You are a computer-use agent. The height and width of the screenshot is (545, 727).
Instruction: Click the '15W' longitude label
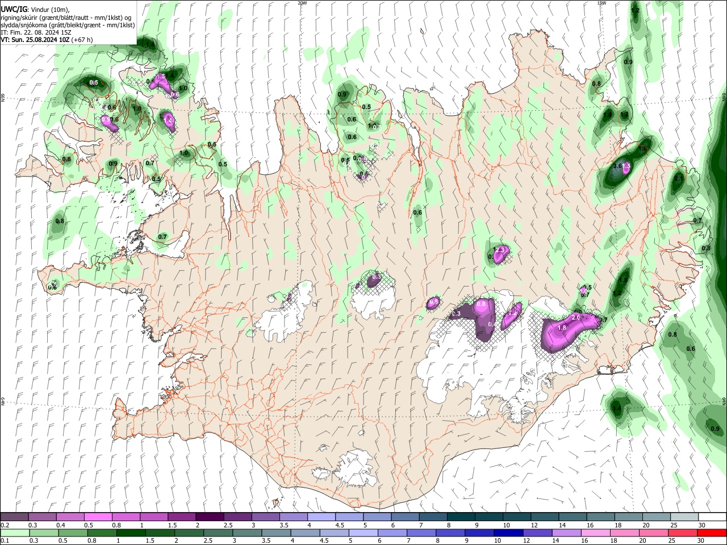601,3
